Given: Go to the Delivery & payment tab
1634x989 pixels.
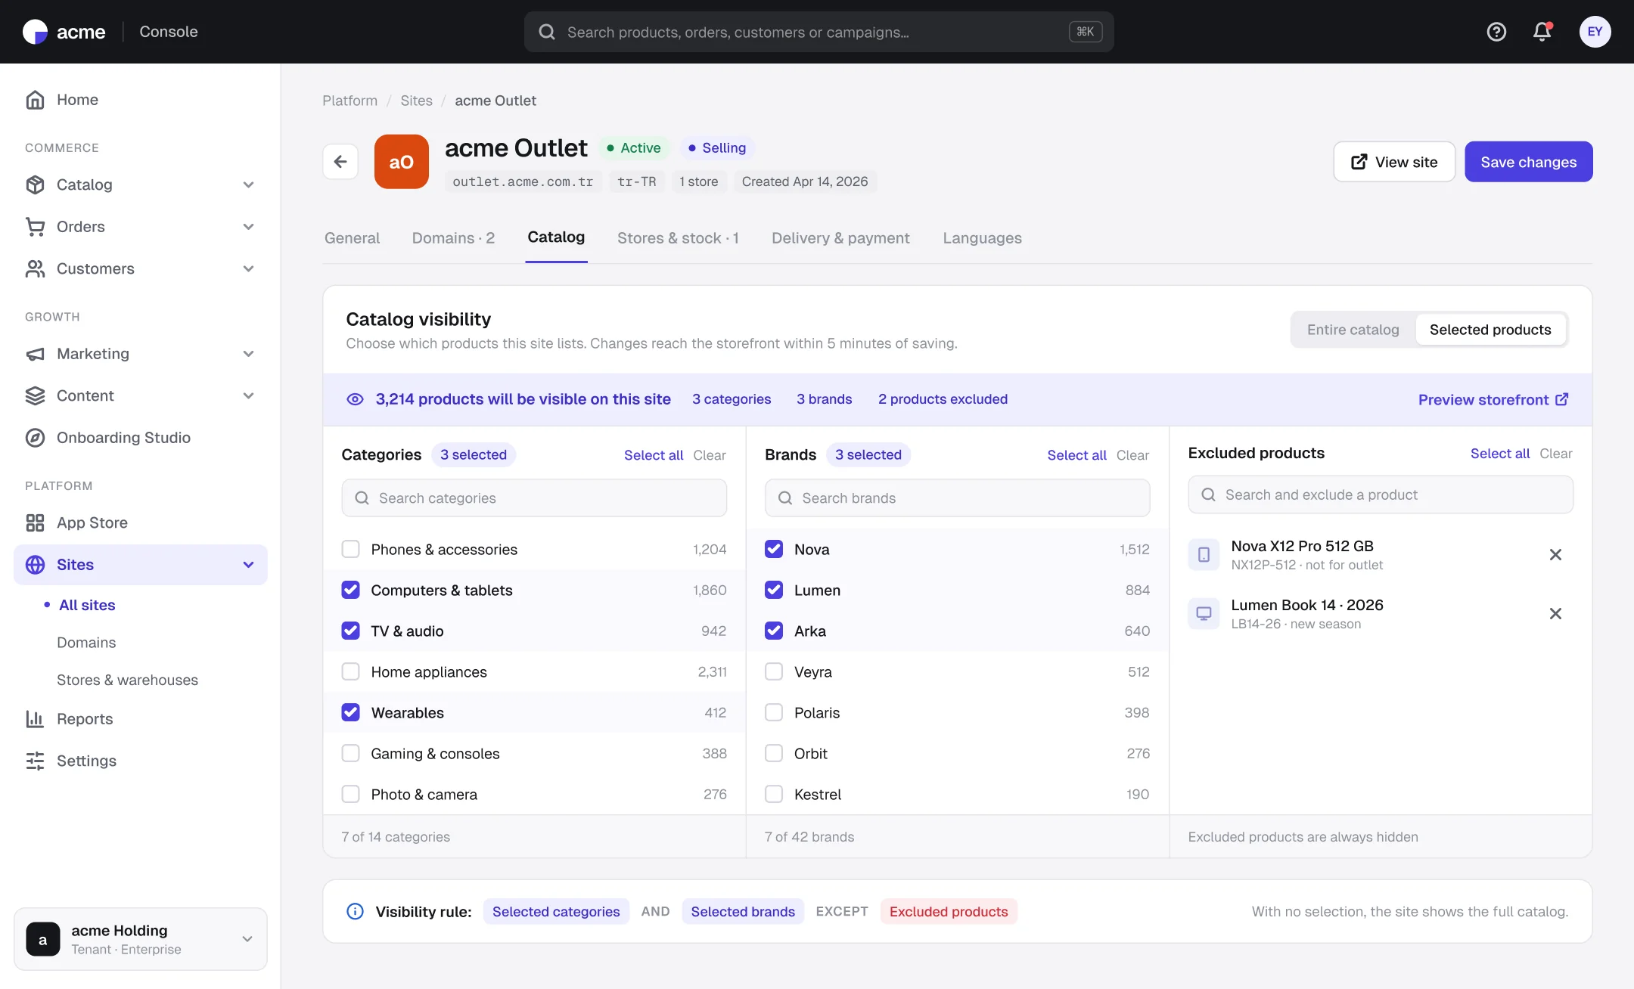Looking at the screenshot, I should point(840,238).
